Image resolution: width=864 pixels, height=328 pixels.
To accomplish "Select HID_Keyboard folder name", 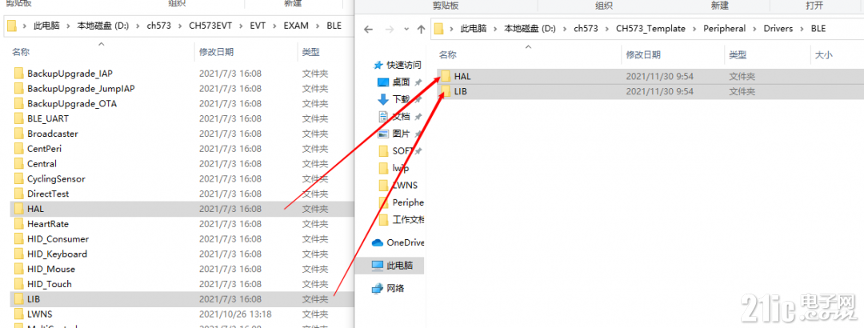I will coord(58,254).
